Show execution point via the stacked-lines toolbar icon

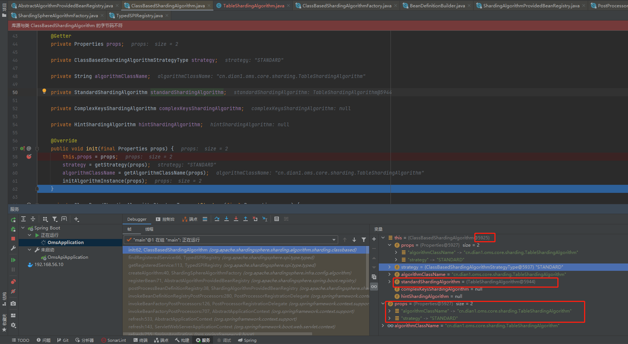click(205, 219)
